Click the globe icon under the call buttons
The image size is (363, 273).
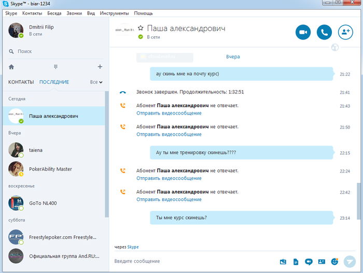coord(335,47)
